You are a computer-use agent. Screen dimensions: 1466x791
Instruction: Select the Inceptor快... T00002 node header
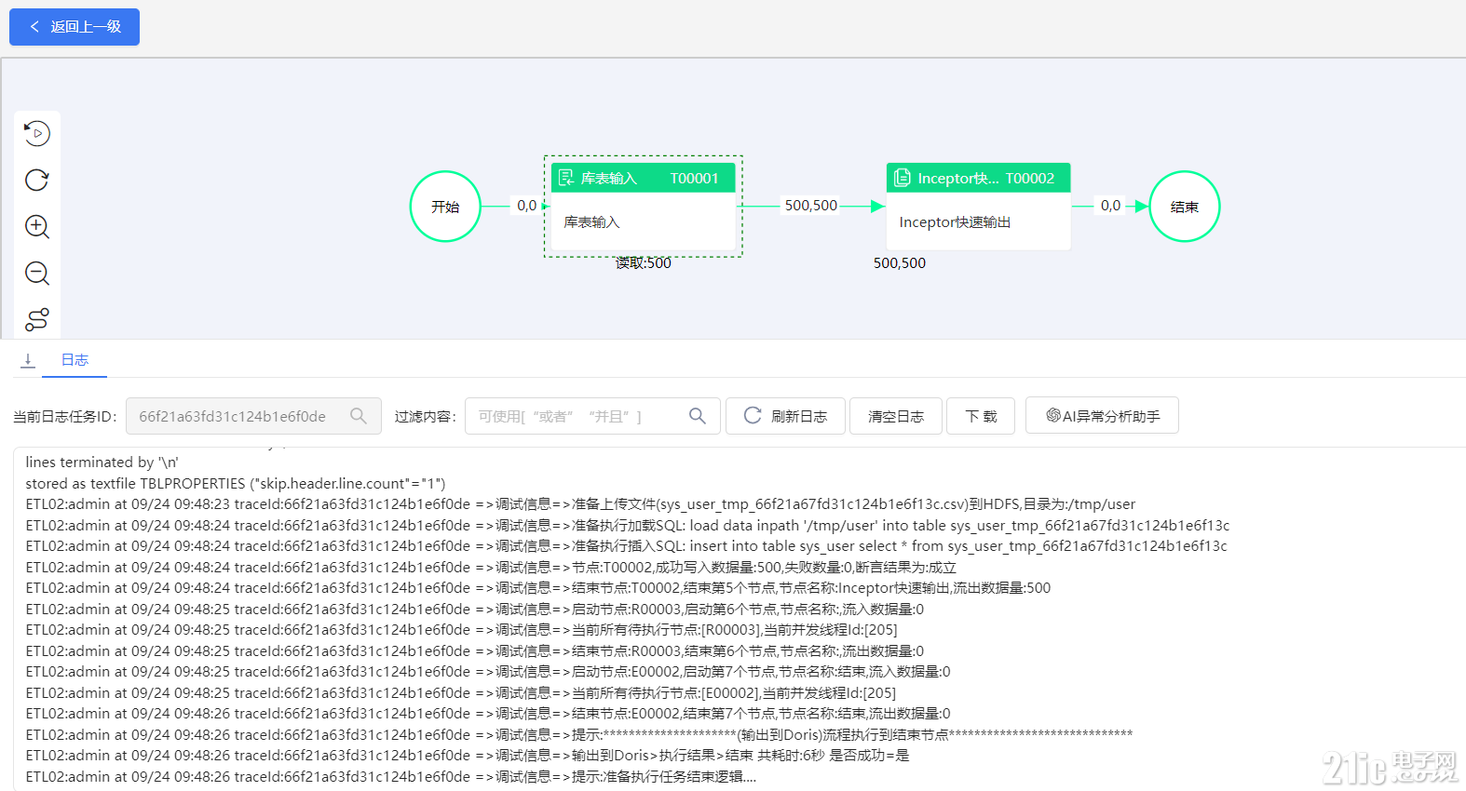(979, 178)
